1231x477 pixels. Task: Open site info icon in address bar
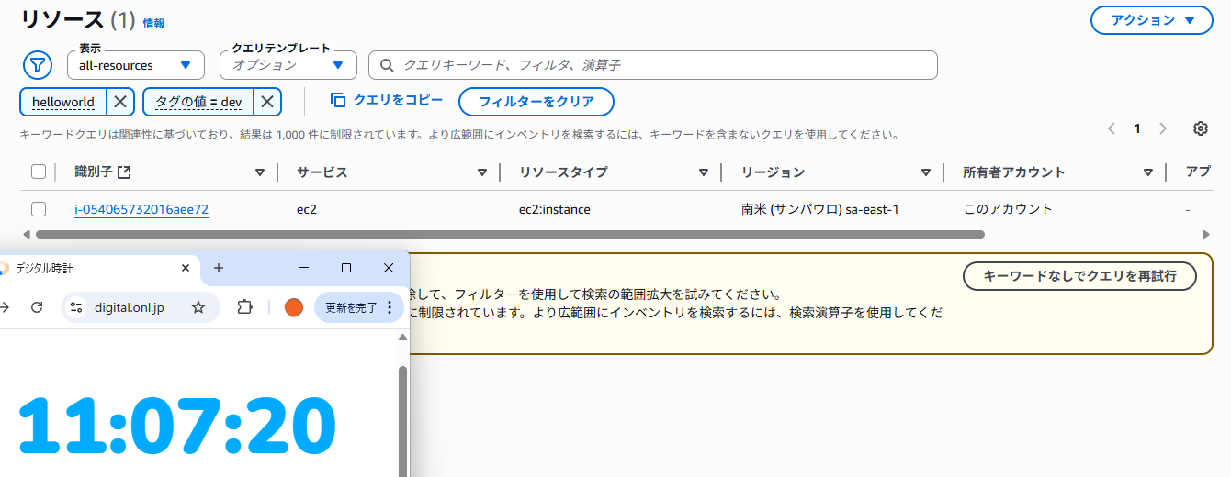point(76,307)
